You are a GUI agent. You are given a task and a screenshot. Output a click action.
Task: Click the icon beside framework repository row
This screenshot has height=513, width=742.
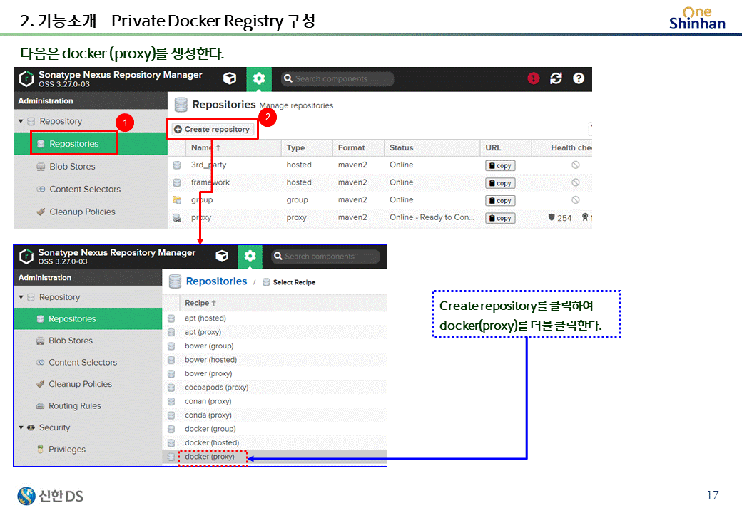click(x=177, y=182)
